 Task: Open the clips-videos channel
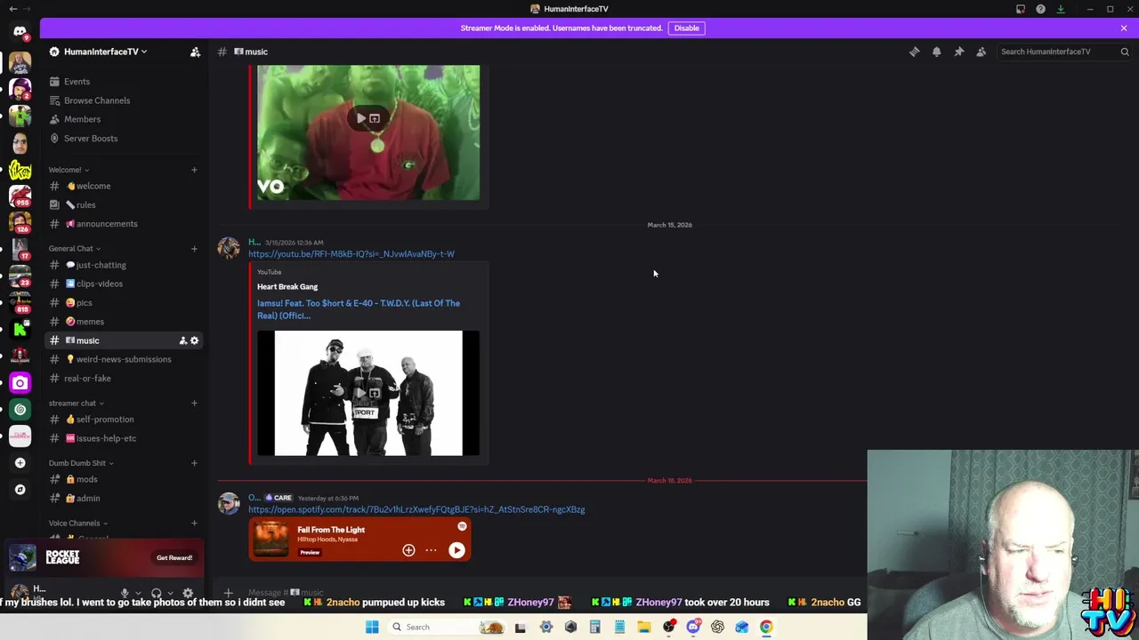pos(125,284)
